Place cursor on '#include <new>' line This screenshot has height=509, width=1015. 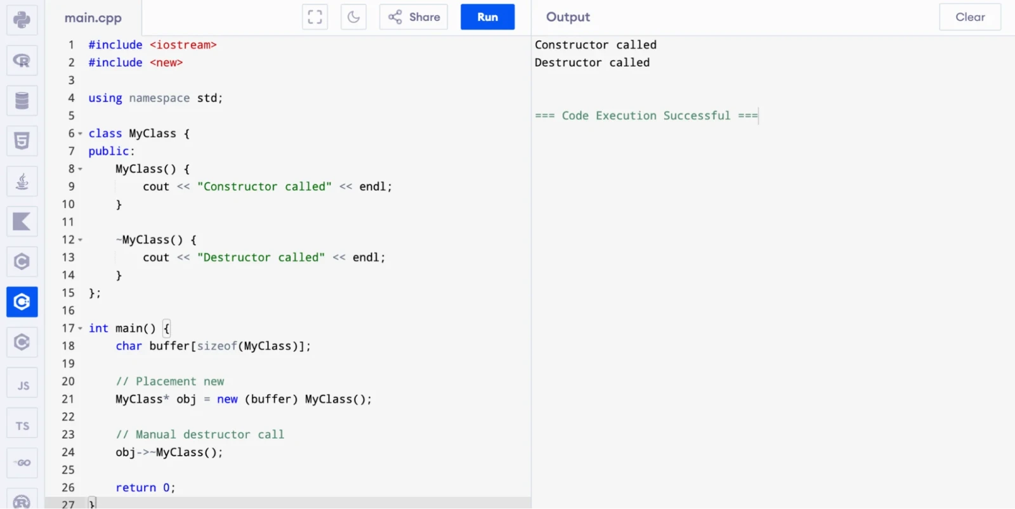click(136, 63)
